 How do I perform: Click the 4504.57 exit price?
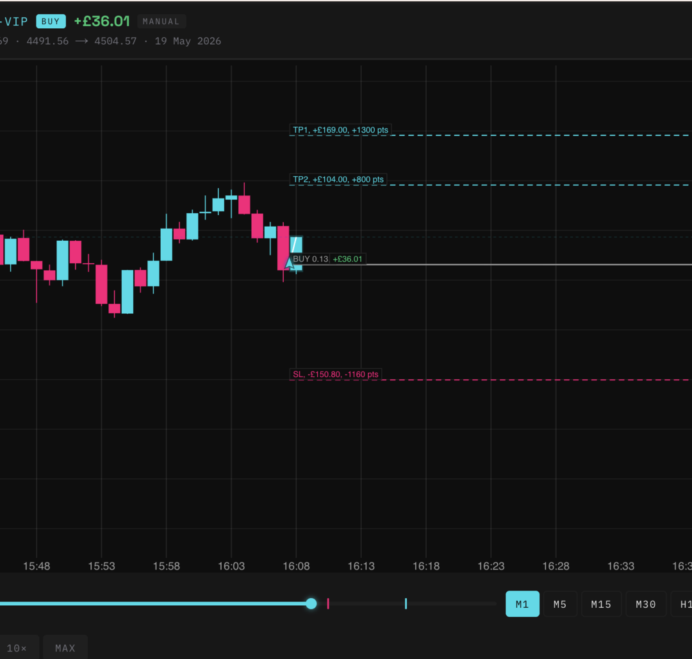click(x=115, y=41)
